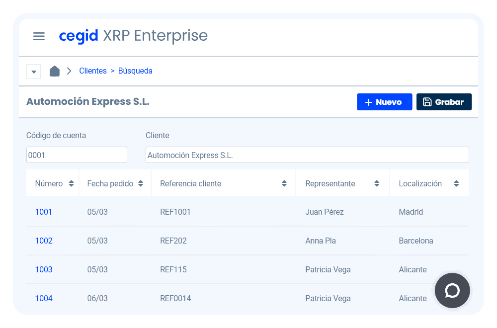Open order number 1003

pos(44,270)
